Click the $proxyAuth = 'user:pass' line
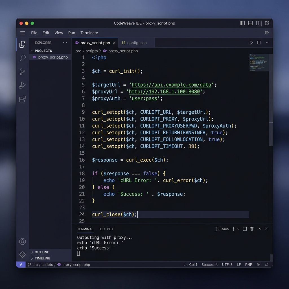Image resolution: width=289 pixels, height=289 pixels. (127, 98)
